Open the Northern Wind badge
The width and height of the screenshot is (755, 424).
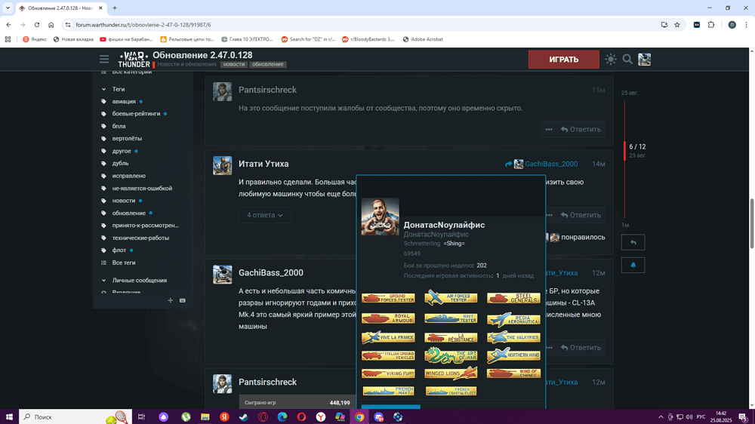click(x=513, y=355)
